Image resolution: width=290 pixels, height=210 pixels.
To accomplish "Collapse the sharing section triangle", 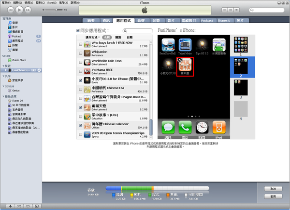I will (x=3, y=76).
